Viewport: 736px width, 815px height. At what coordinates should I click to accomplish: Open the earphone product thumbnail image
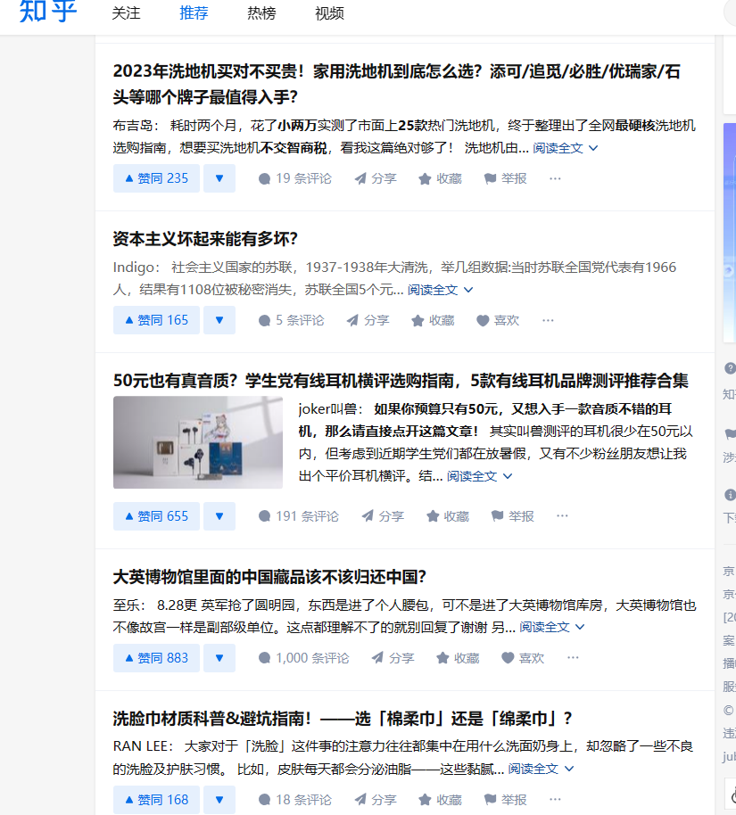click(198, 442)
